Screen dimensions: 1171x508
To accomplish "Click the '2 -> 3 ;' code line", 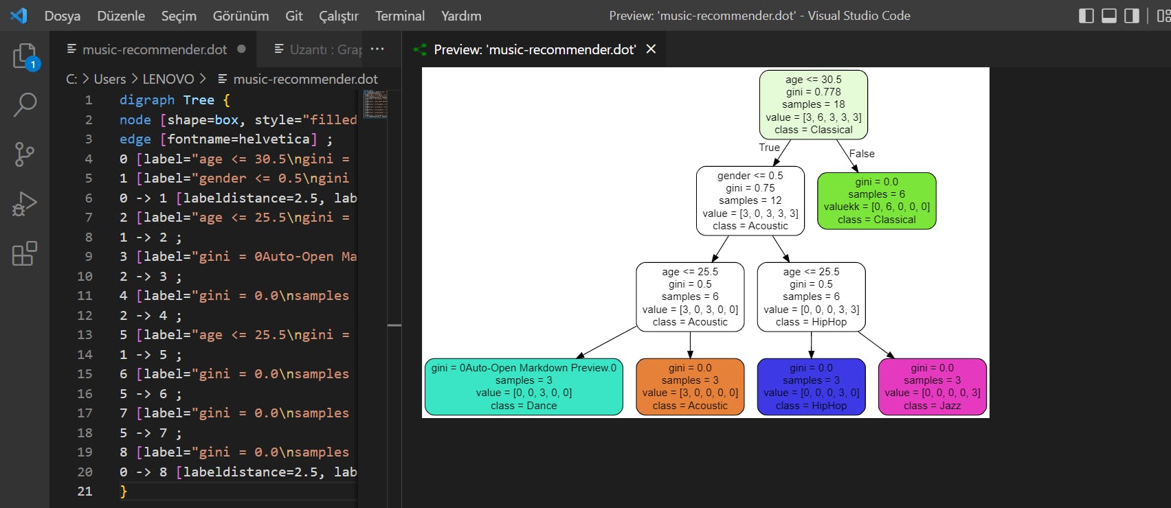I will tap(150, 277).
